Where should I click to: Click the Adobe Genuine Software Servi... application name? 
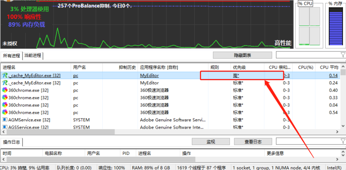click(173, 120)
